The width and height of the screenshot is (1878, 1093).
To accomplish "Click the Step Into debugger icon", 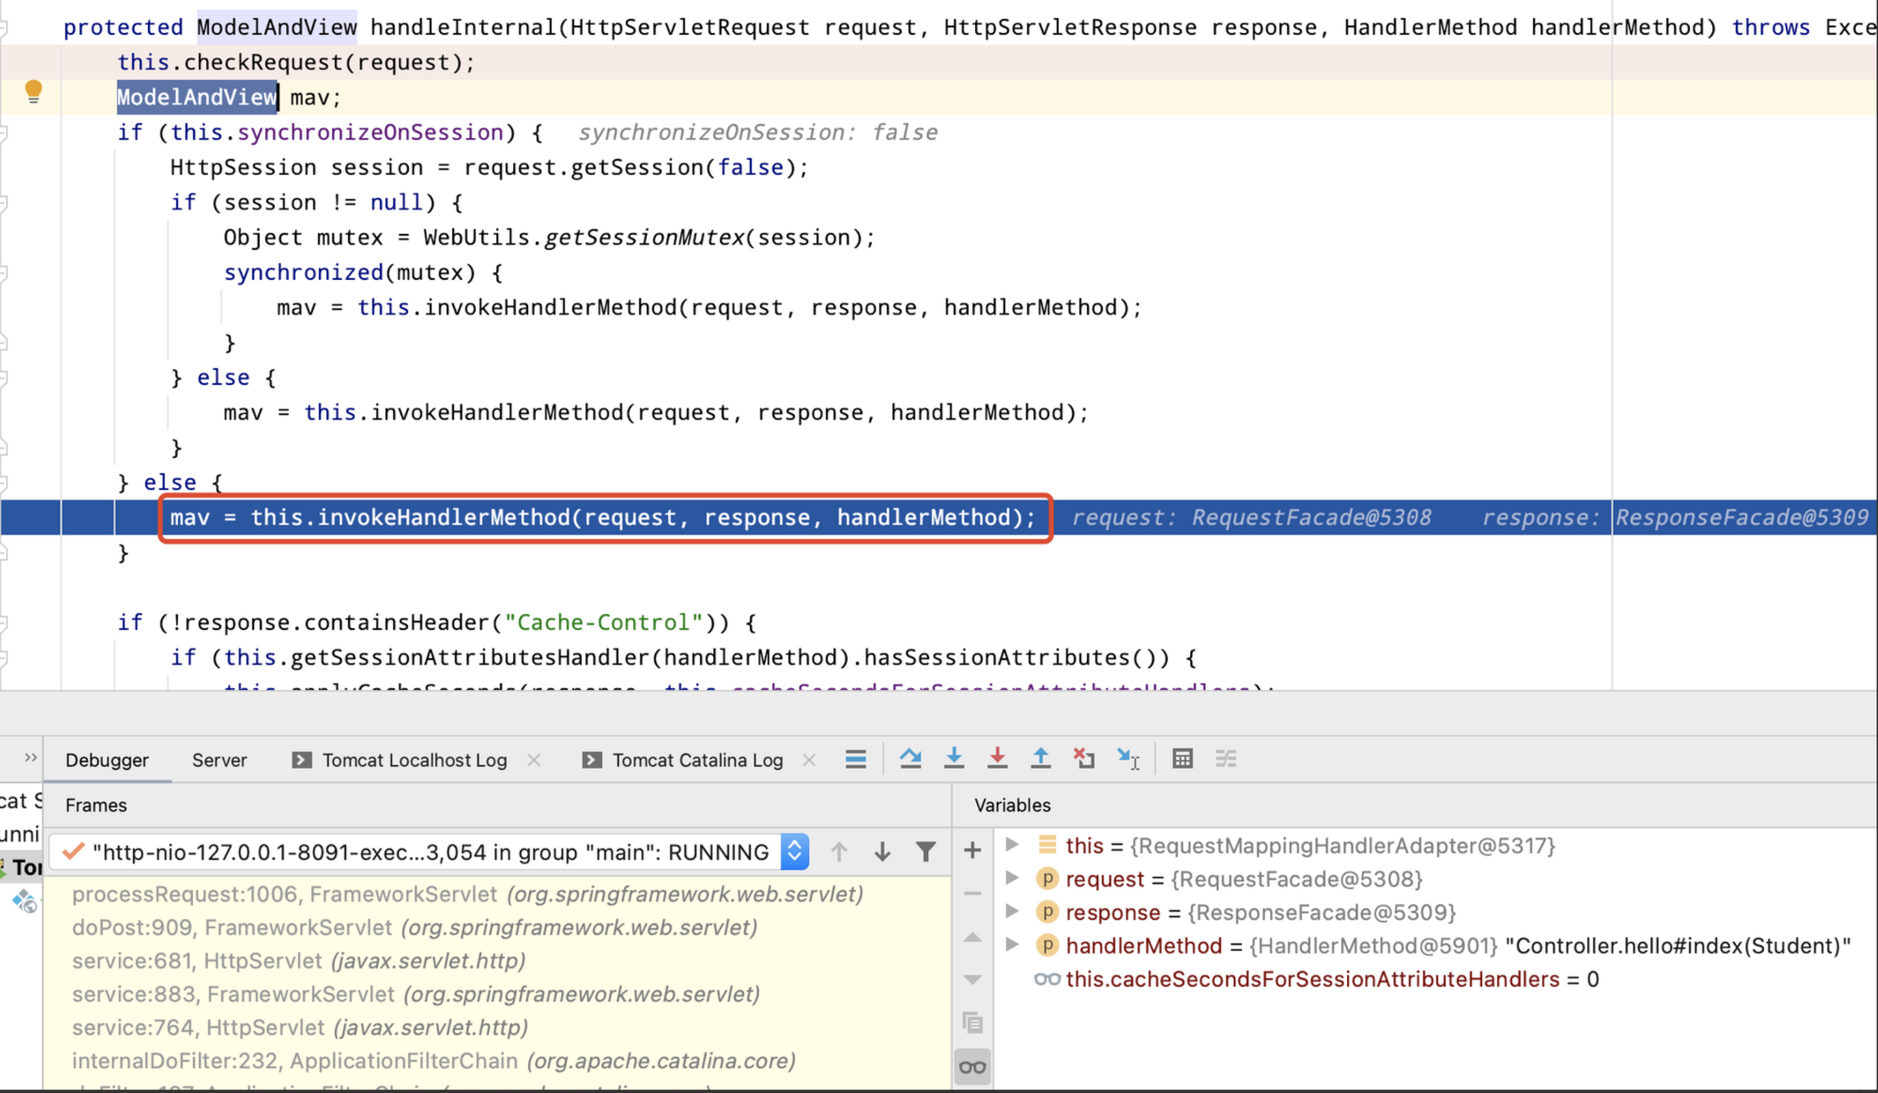I will [954, 759].
